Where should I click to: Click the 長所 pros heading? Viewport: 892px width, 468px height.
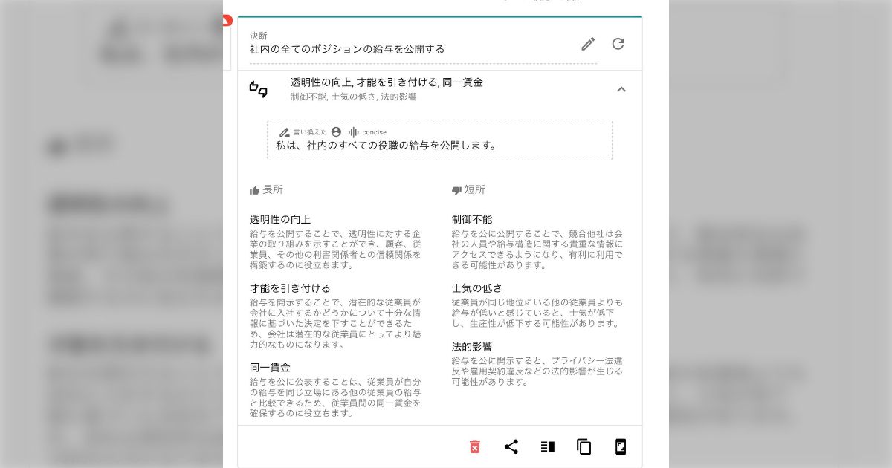click(272, 190)
